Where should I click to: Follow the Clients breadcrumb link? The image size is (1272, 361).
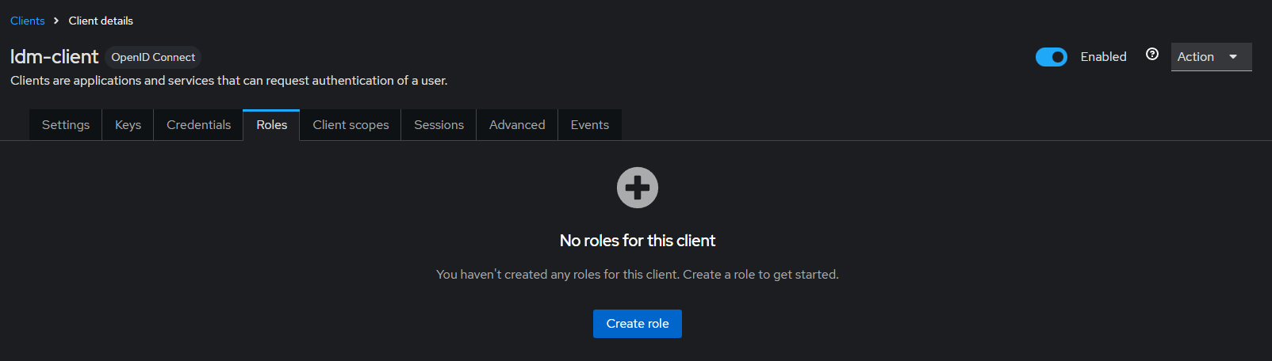(27, 21)
